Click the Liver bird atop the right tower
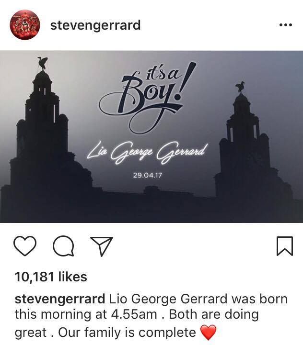Image resolution: width=303 pixels, height=345 pixels. coord(240,87)
